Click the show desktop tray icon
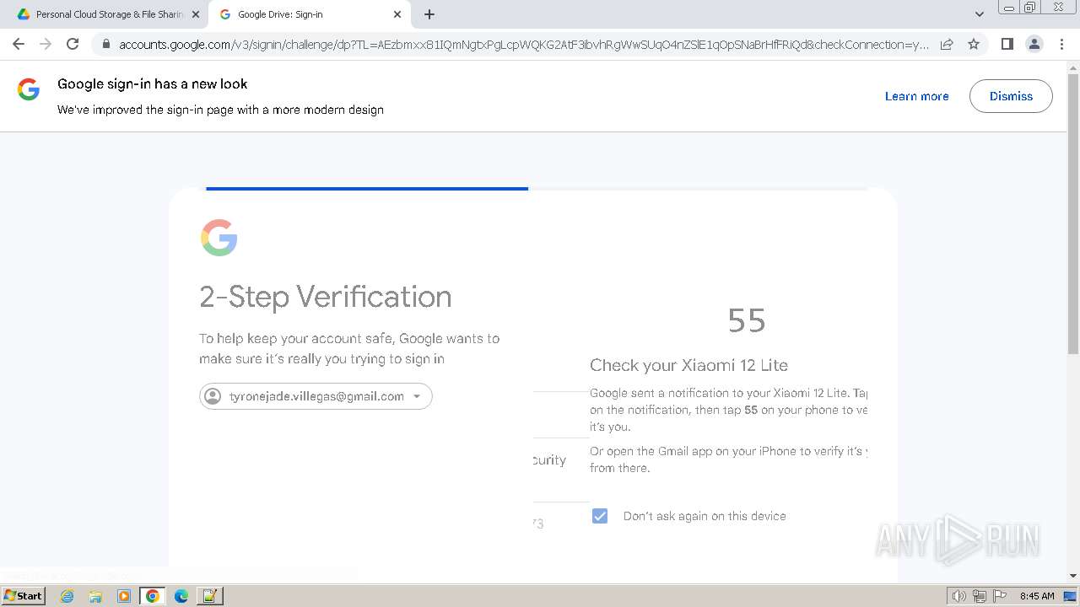Image resolution: width=1080 pixels, height=607 pixels. (x=1070, y=596)
